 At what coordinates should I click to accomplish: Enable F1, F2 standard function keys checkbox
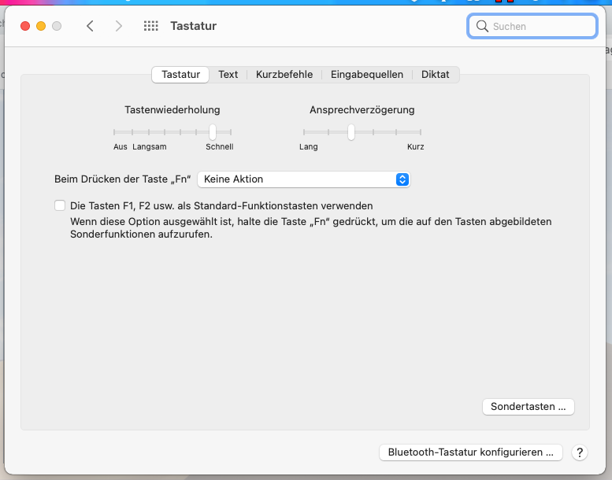point(60,205)
